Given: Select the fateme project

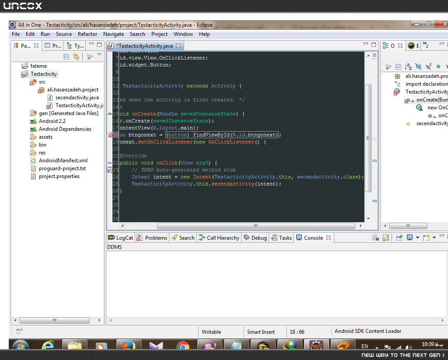Looking at the screenshot, I should pyautogui.click(x=38, y=66).
